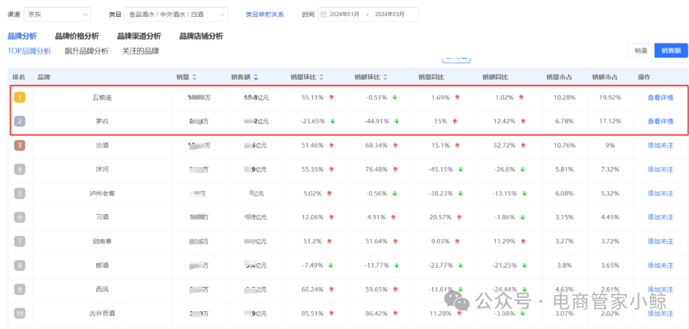The width and height of the screenshot is (689, 329).
Task: Click 添加关注 for 泸州老窖
Action: coord(660,193)
